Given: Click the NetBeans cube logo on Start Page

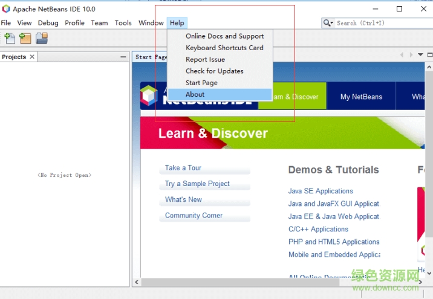Looking at the screenshot, I should point(149,95).
